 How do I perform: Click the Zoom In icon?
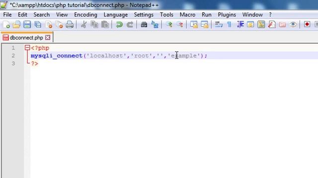(169, 25)
